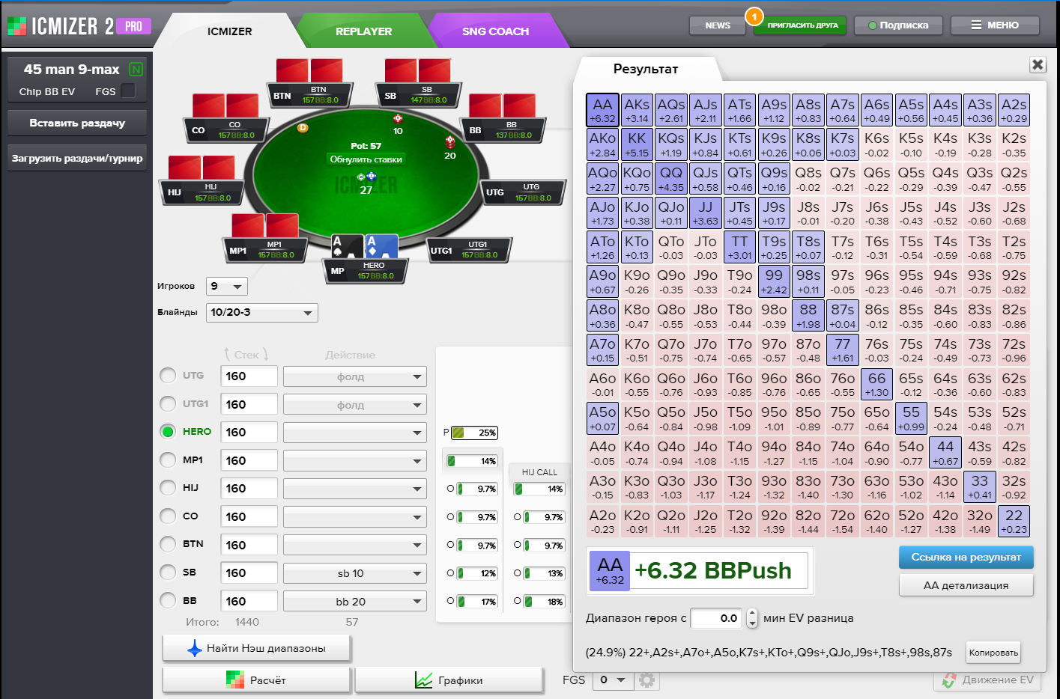Click Найти Нэш диапазоны with the star icon

[x=256, y=648]
